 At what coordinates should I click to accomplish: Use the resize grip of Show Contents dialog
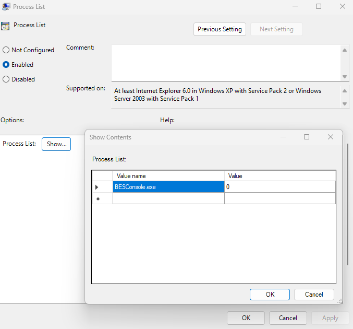340,301
